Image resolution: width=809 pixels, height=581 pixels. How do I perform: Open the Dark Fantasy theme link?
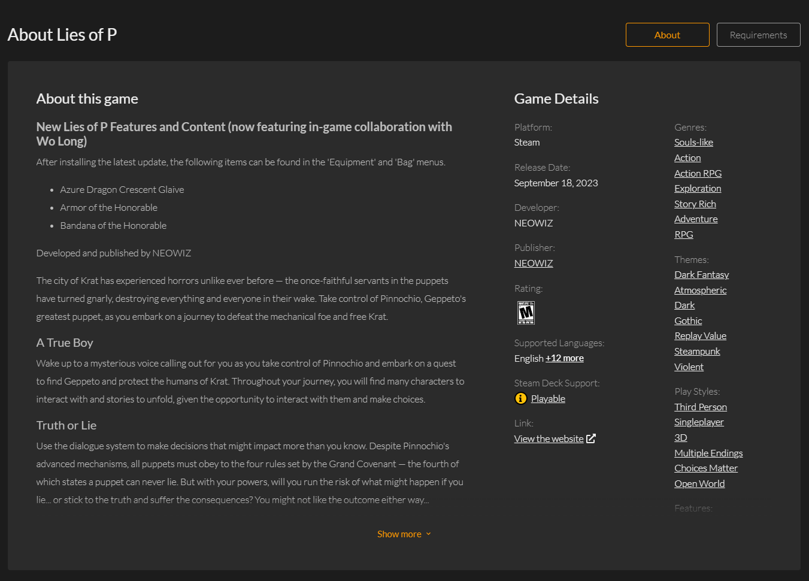click(702, 275)
